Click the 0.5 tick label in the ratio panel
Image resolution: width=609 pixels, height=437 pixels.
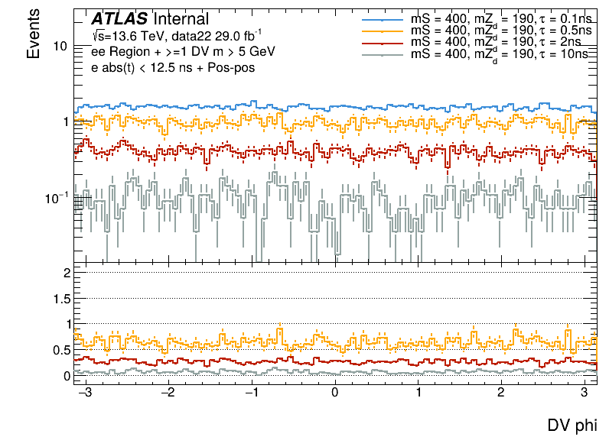click(60, 350)
